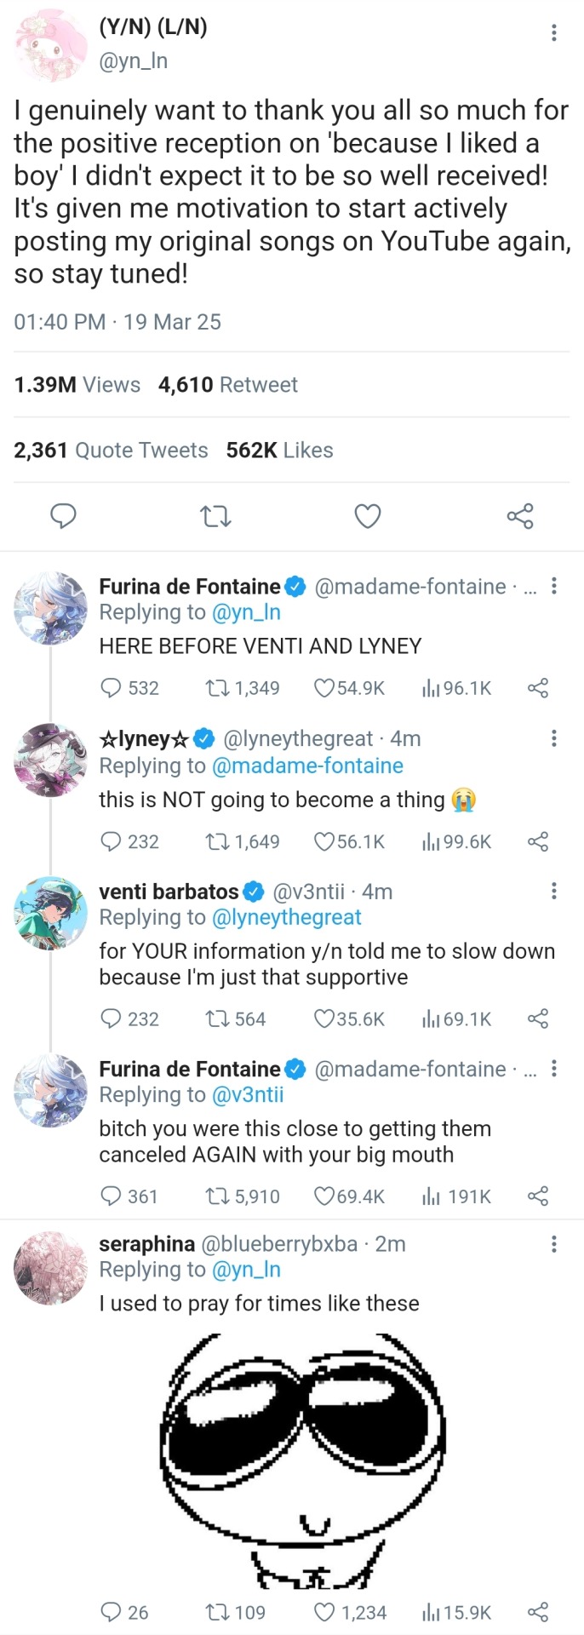This screenshot has width=584, height=1635.
Task: Open the @lyneythegreat mention in venti's reply
Action: 286,917
